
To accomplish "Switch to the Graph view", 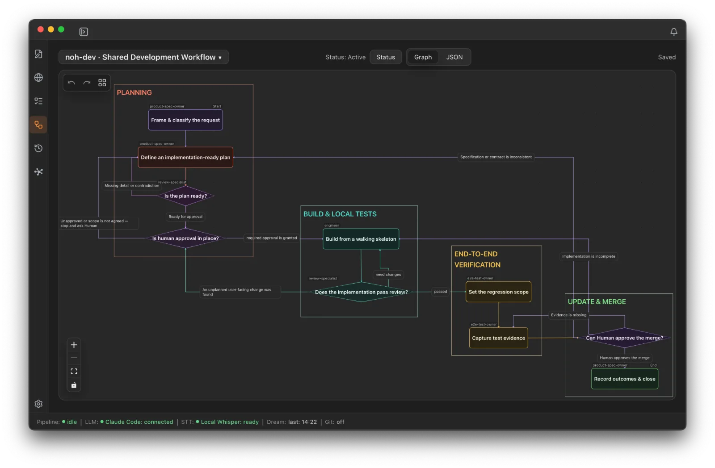I will point(423,57).
